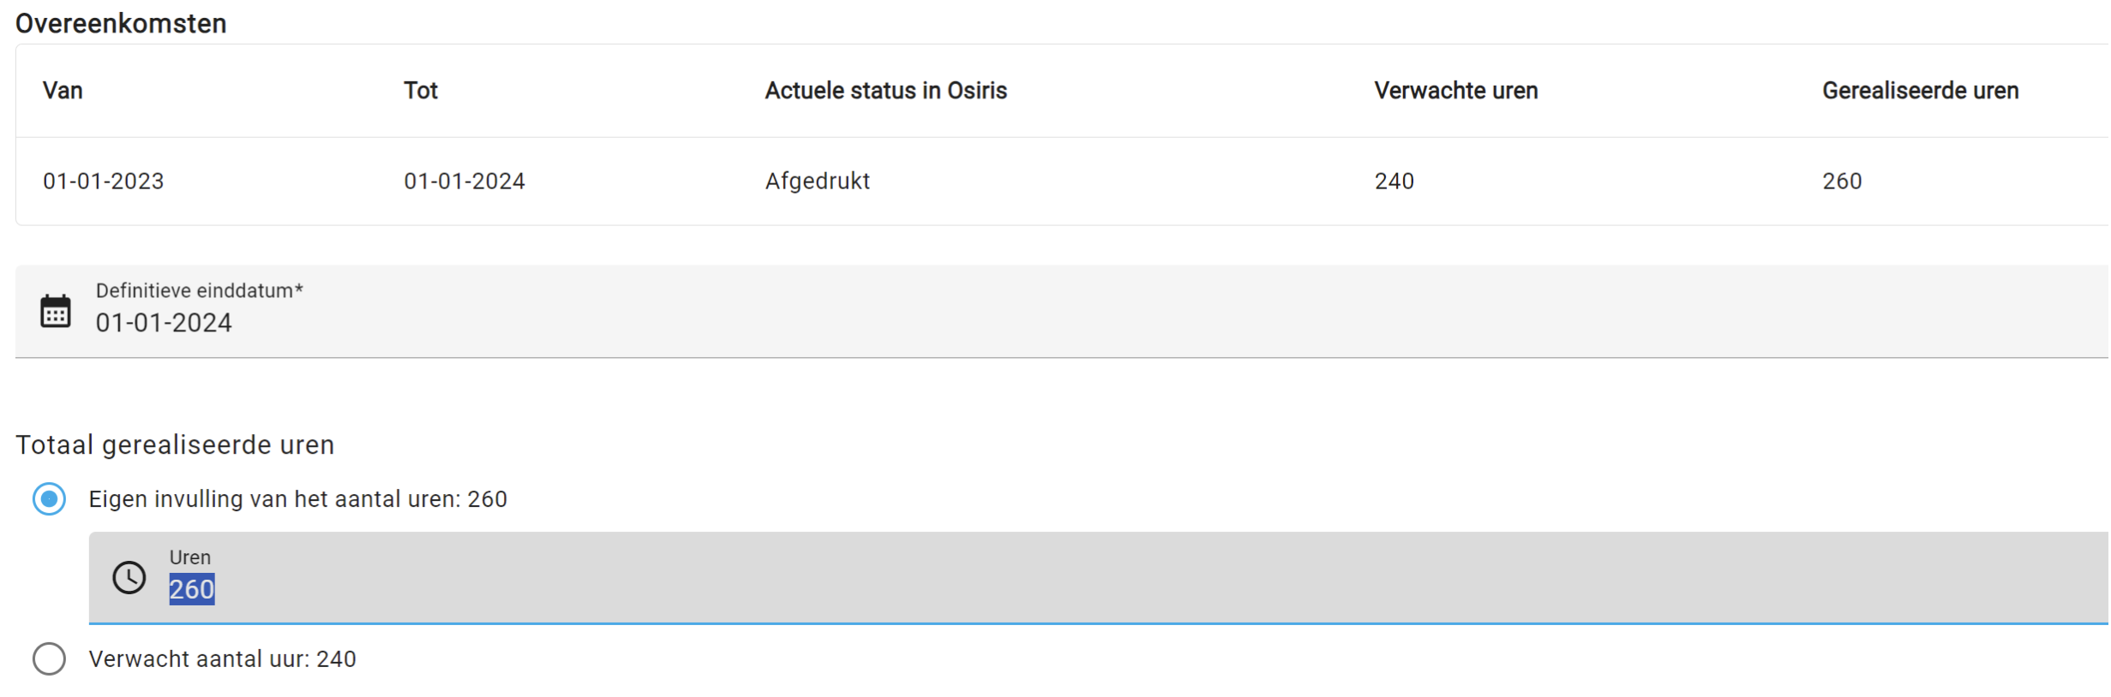This screenshot has height=697, width=2111.
Task: Click the Verwachte uren column header
Action: 1456,91
